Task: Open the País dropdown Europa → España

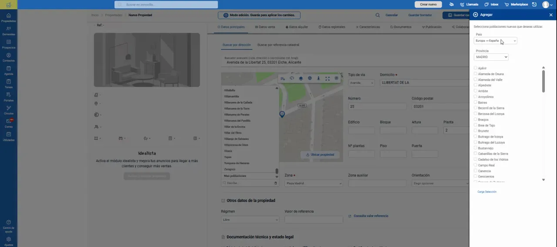Action: 495,41
